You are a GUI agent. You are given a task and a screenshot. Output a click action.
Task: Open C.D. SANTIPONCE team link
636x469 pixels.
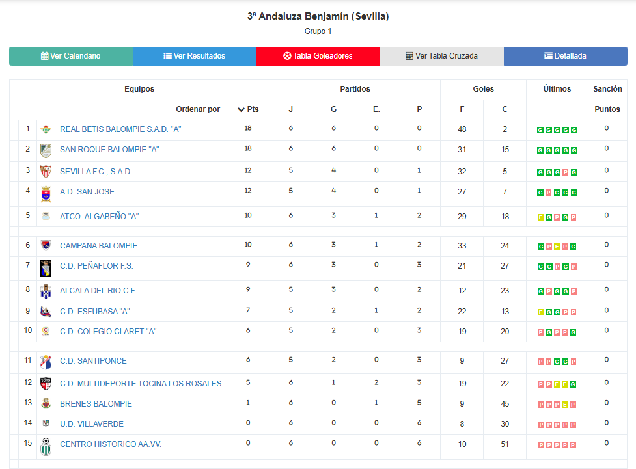coord(93,361)
